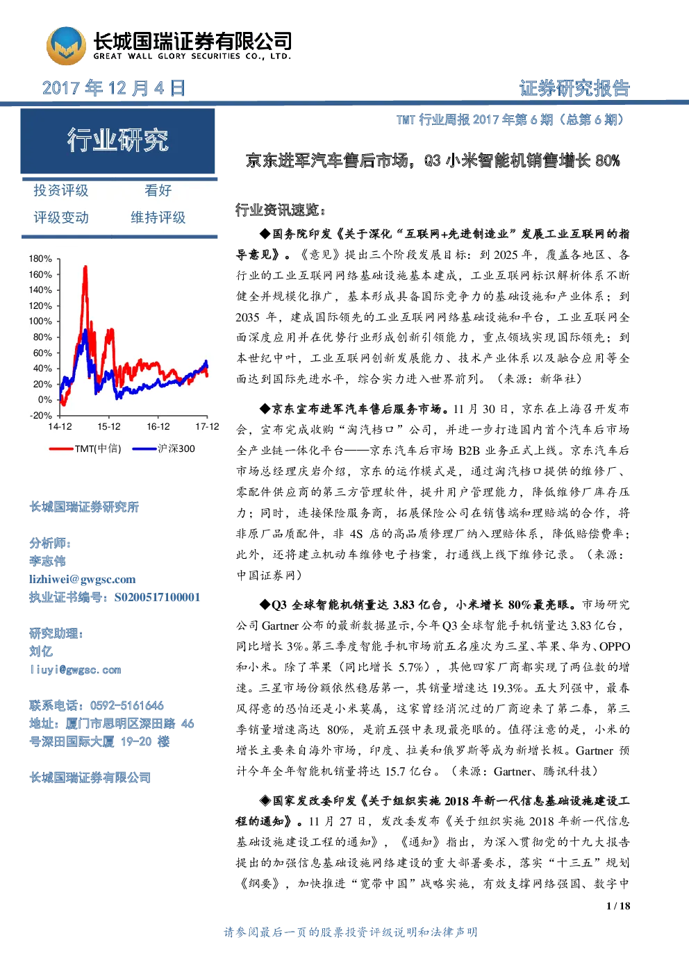Click the 长城国瑞证券研究所 sidebar heading

(84, 507)
